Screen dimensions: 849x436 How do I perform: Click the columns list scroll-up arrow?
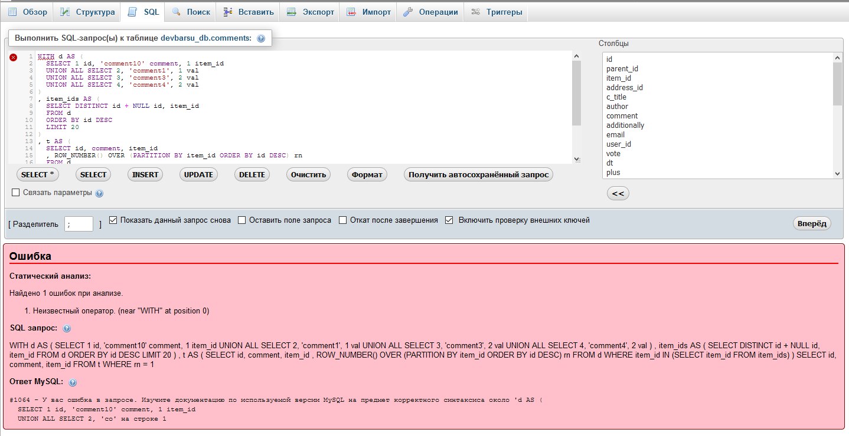(837, 58)
